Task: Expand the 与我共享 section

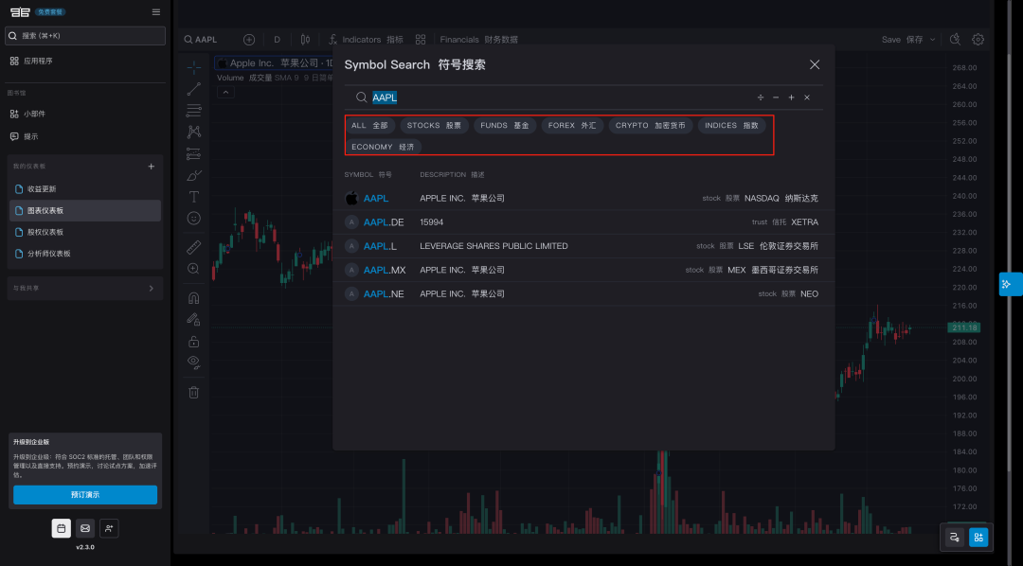Action: point(85,289)
